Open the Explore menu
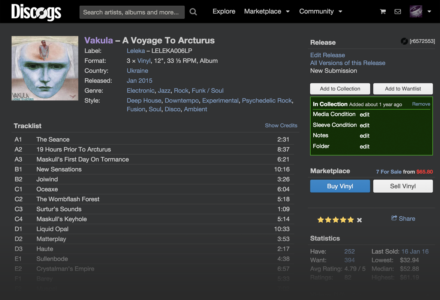This screenshot has width=440, height=300. tap(224, 12)
